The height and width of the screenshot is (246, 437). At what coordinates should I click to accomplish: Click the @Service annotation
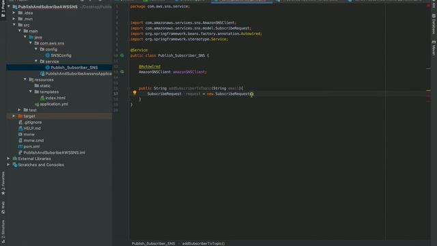tap(139, 50)
